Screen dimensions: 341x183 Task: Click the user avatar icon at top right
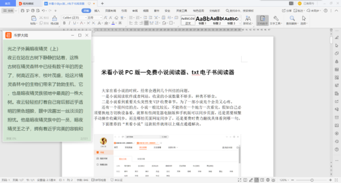click(x=299, y=4)
